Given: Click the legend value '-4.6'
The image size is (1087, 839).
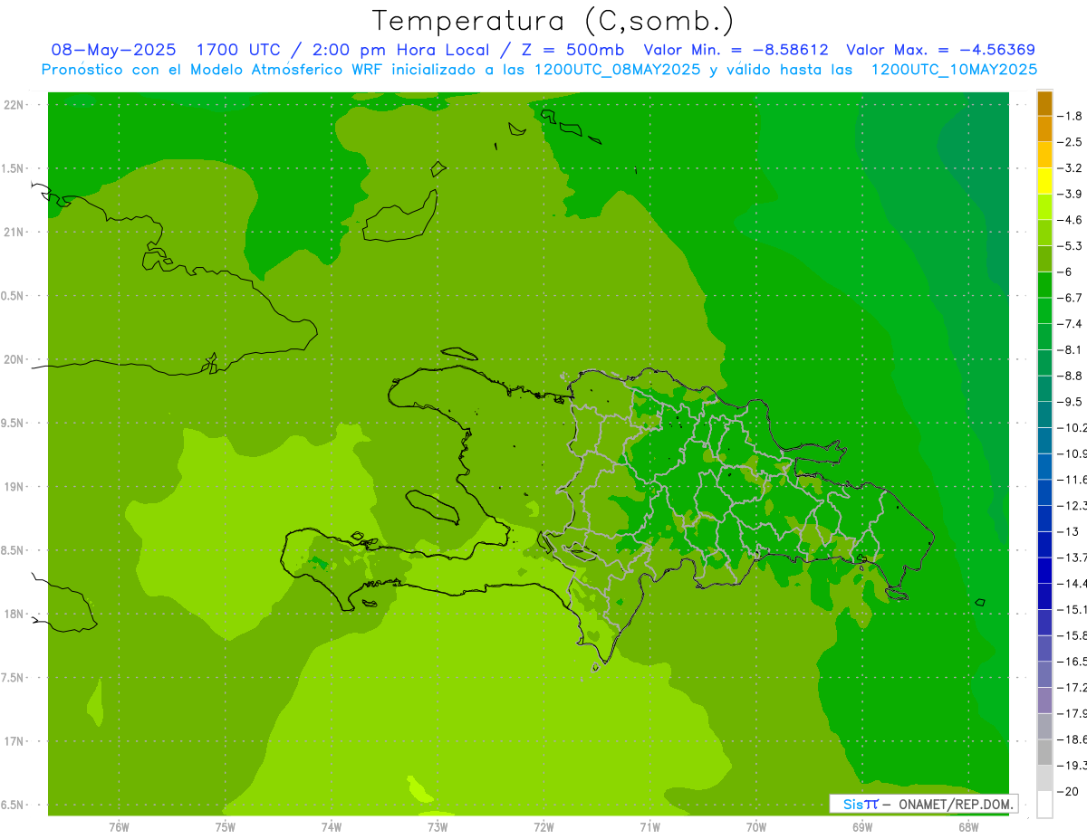Looking at the screenshot, I should [1072, 220].
